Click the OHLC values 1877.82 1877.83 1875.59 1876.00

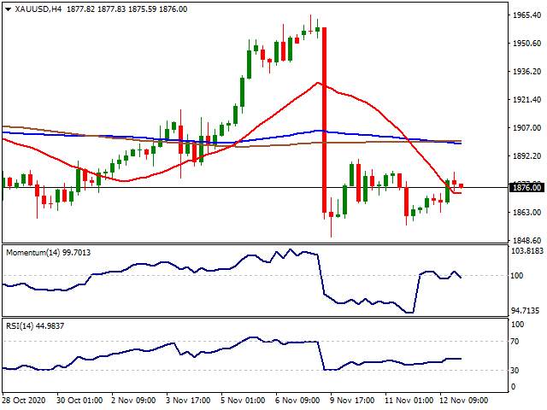click(x=127, y=9)
